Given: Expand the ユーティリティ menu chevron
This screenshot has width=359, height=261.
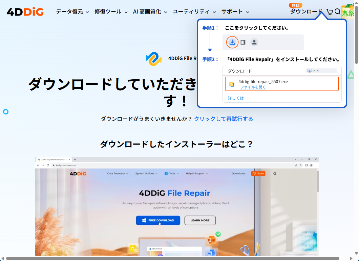Looking at the screenshot, I should (214, 12).
